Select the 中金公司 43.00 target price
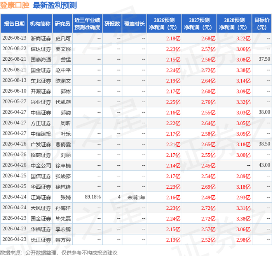The width and height of the screenshot is (272, 256). [x=264, y=165]
